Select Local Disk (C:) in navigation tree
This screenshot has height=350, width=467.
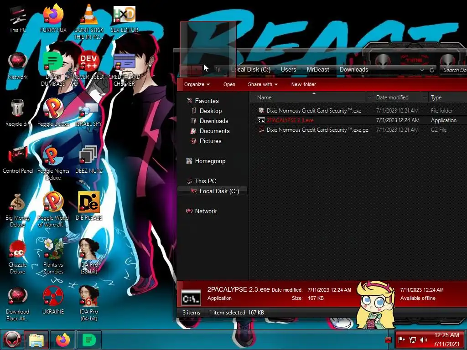click(212, 191)
